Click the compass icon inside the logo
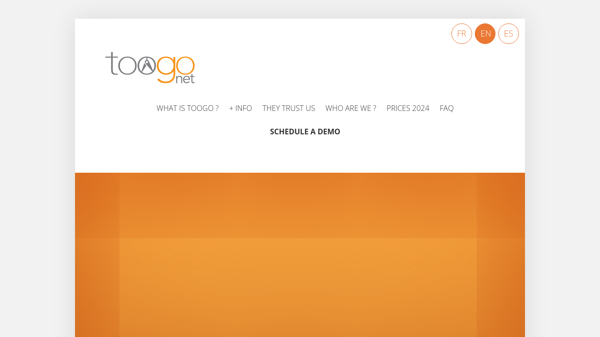 (x=147, y=65)
